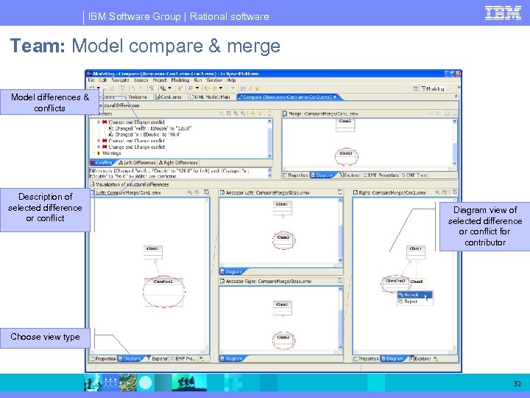Open the Window menu
Viewport: 530px width, 398px height.
coord(214,80)
